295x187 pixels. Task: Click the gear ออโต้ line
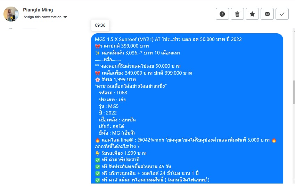point(112,126)
